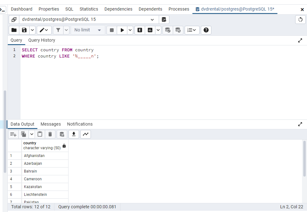Click the Azerbaijan cell

(x=45, y=164)
